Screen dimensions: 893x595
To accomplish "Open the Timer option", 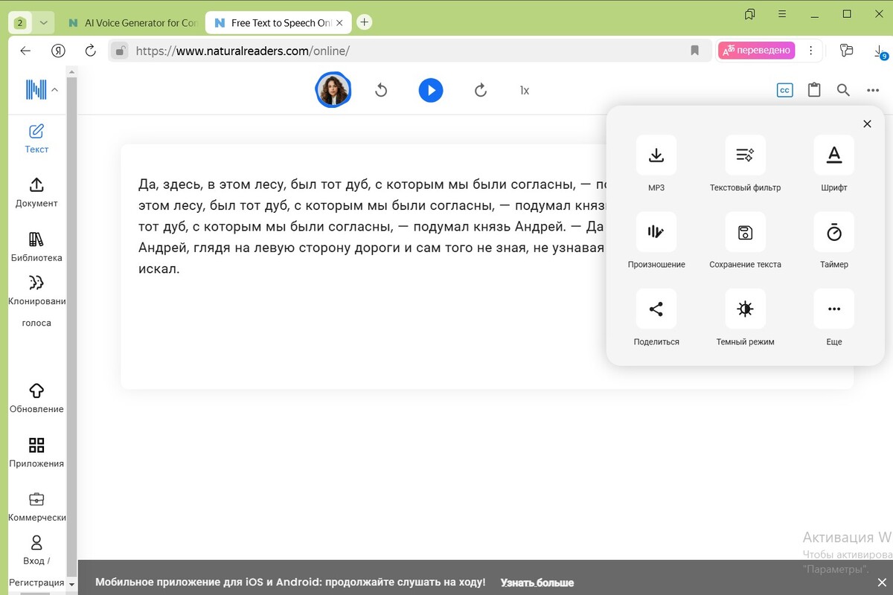I will (x=834, y=232).
